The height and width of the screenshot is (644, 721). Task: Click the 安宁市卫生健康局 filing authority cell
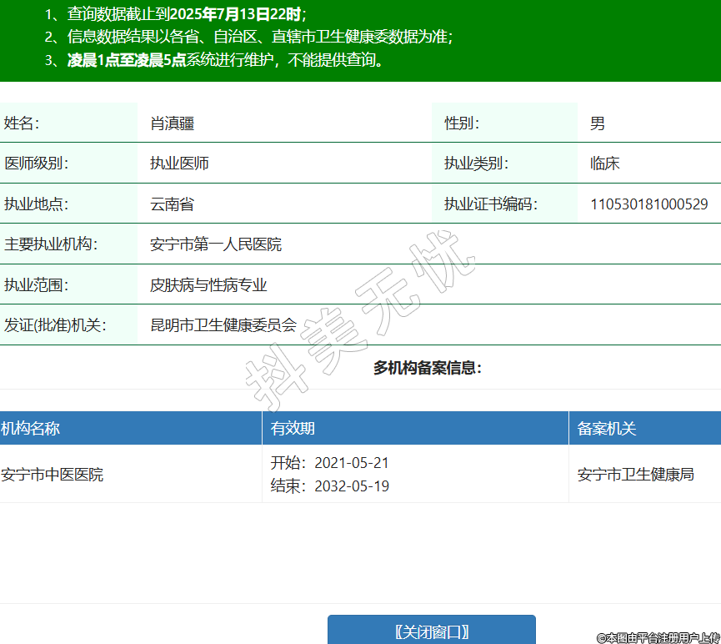(x=636, y=475)
